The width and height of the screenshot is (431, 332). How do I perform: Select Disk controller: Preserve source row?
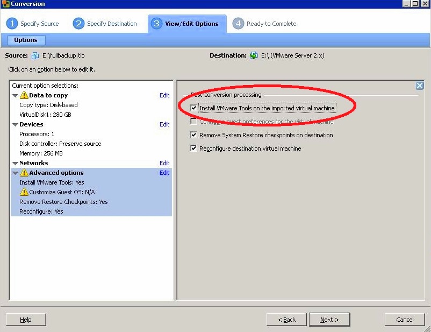(60, 144)
